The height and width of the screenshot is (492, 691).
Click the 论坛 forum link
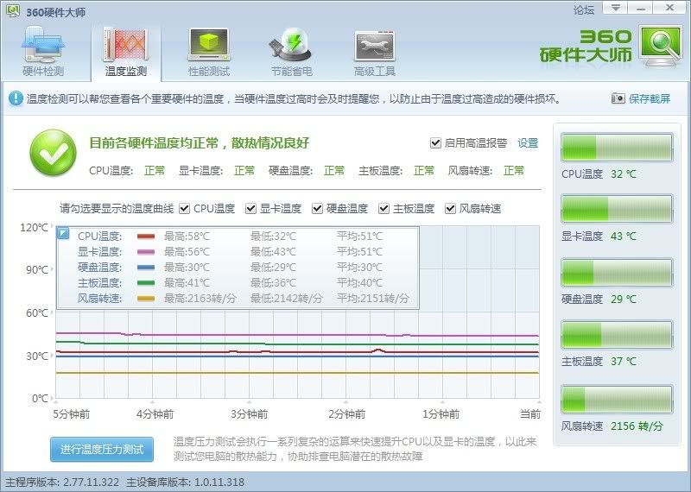(x=584, y=9)
